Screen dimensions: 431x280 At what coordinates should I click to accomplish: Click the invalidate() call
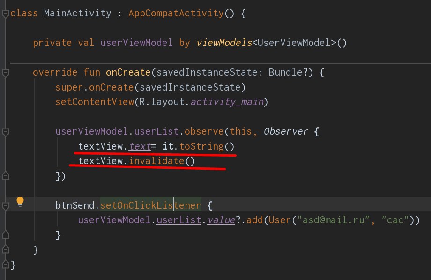pos(162,161)
